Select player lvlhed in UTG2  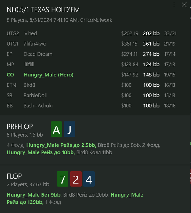30,33
